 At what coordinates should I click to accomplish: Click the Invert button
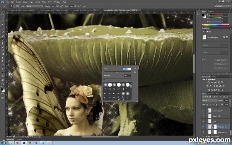pos(221,68)
